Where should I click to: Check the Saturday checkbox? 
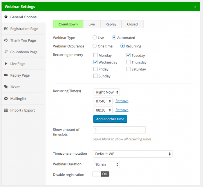[128, 69]
